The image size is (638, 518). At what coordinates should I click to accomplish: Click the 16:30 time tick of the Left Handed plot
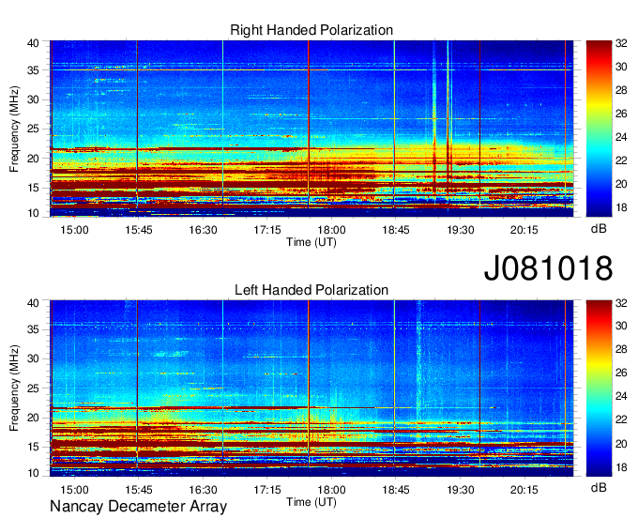click(203, 490)
